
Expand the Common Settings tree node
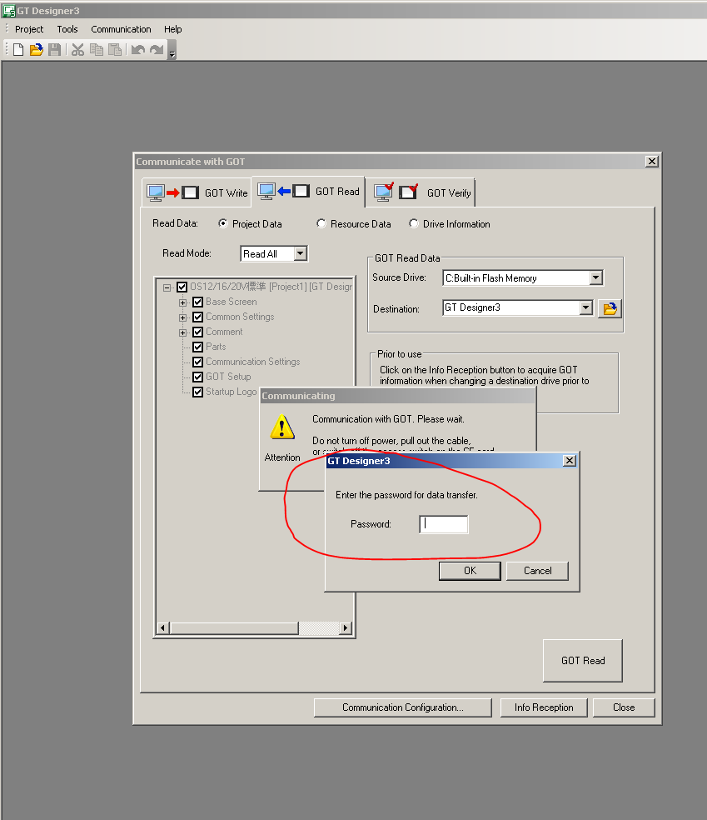[x=182, y=317]
